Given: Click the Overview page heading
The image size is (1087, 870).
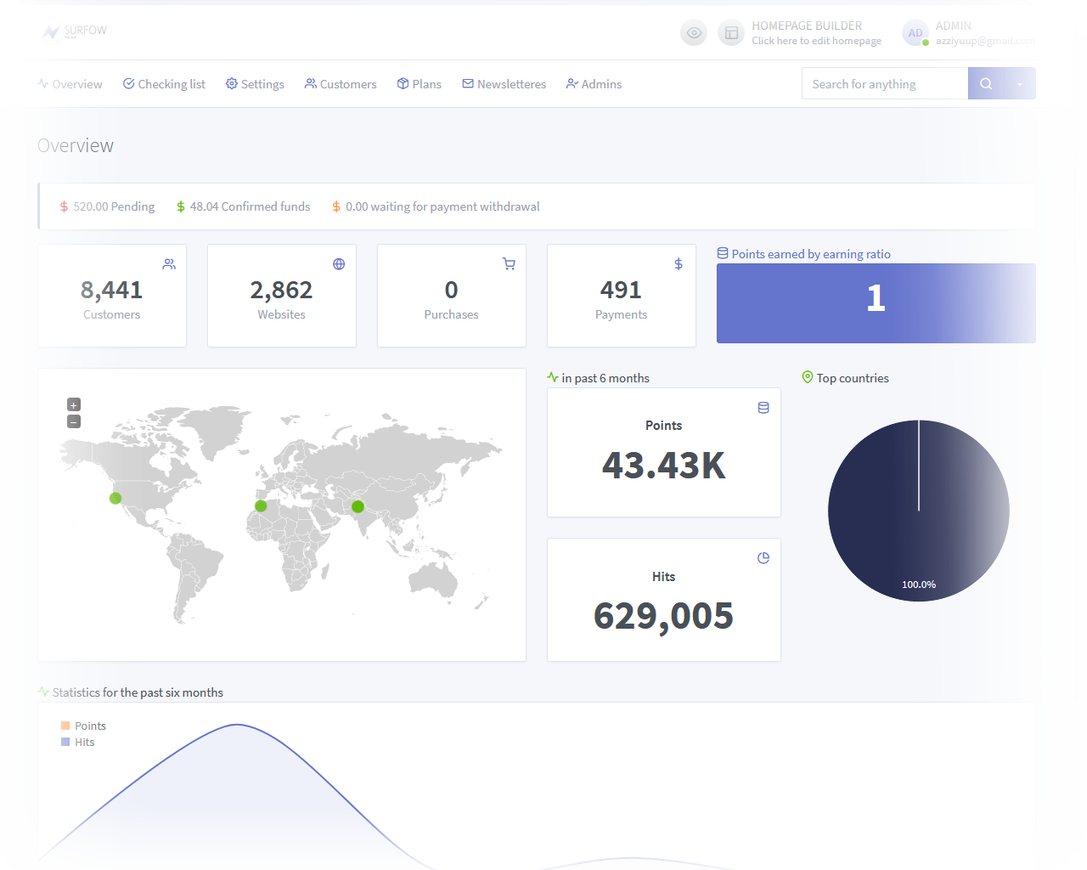Looking at the screenshot, I should [76, 145].
